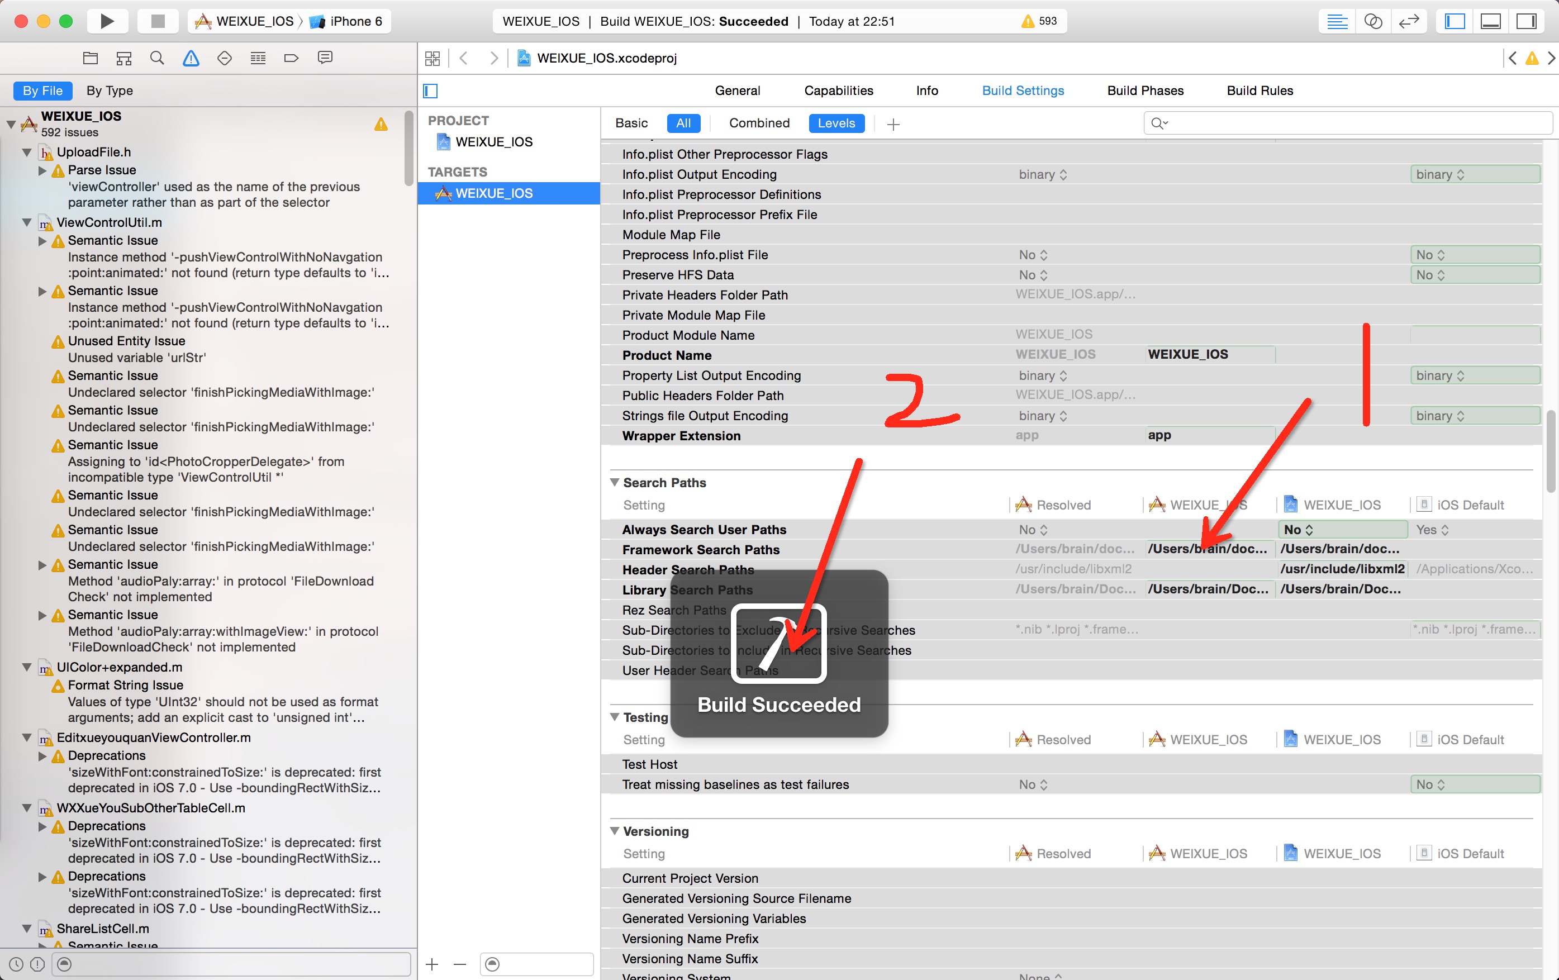Open Preprocess Info.plist File resolved dropdown
This screenshot has width=1559, height=980.
click(1033, 255)
